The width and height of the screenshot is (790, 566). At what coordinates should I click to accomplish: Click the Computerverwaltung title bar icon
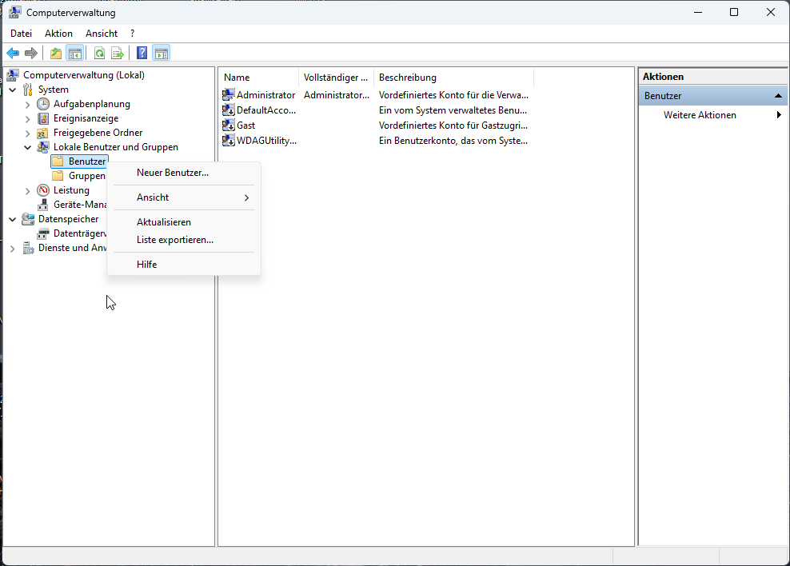click(14, 12)
